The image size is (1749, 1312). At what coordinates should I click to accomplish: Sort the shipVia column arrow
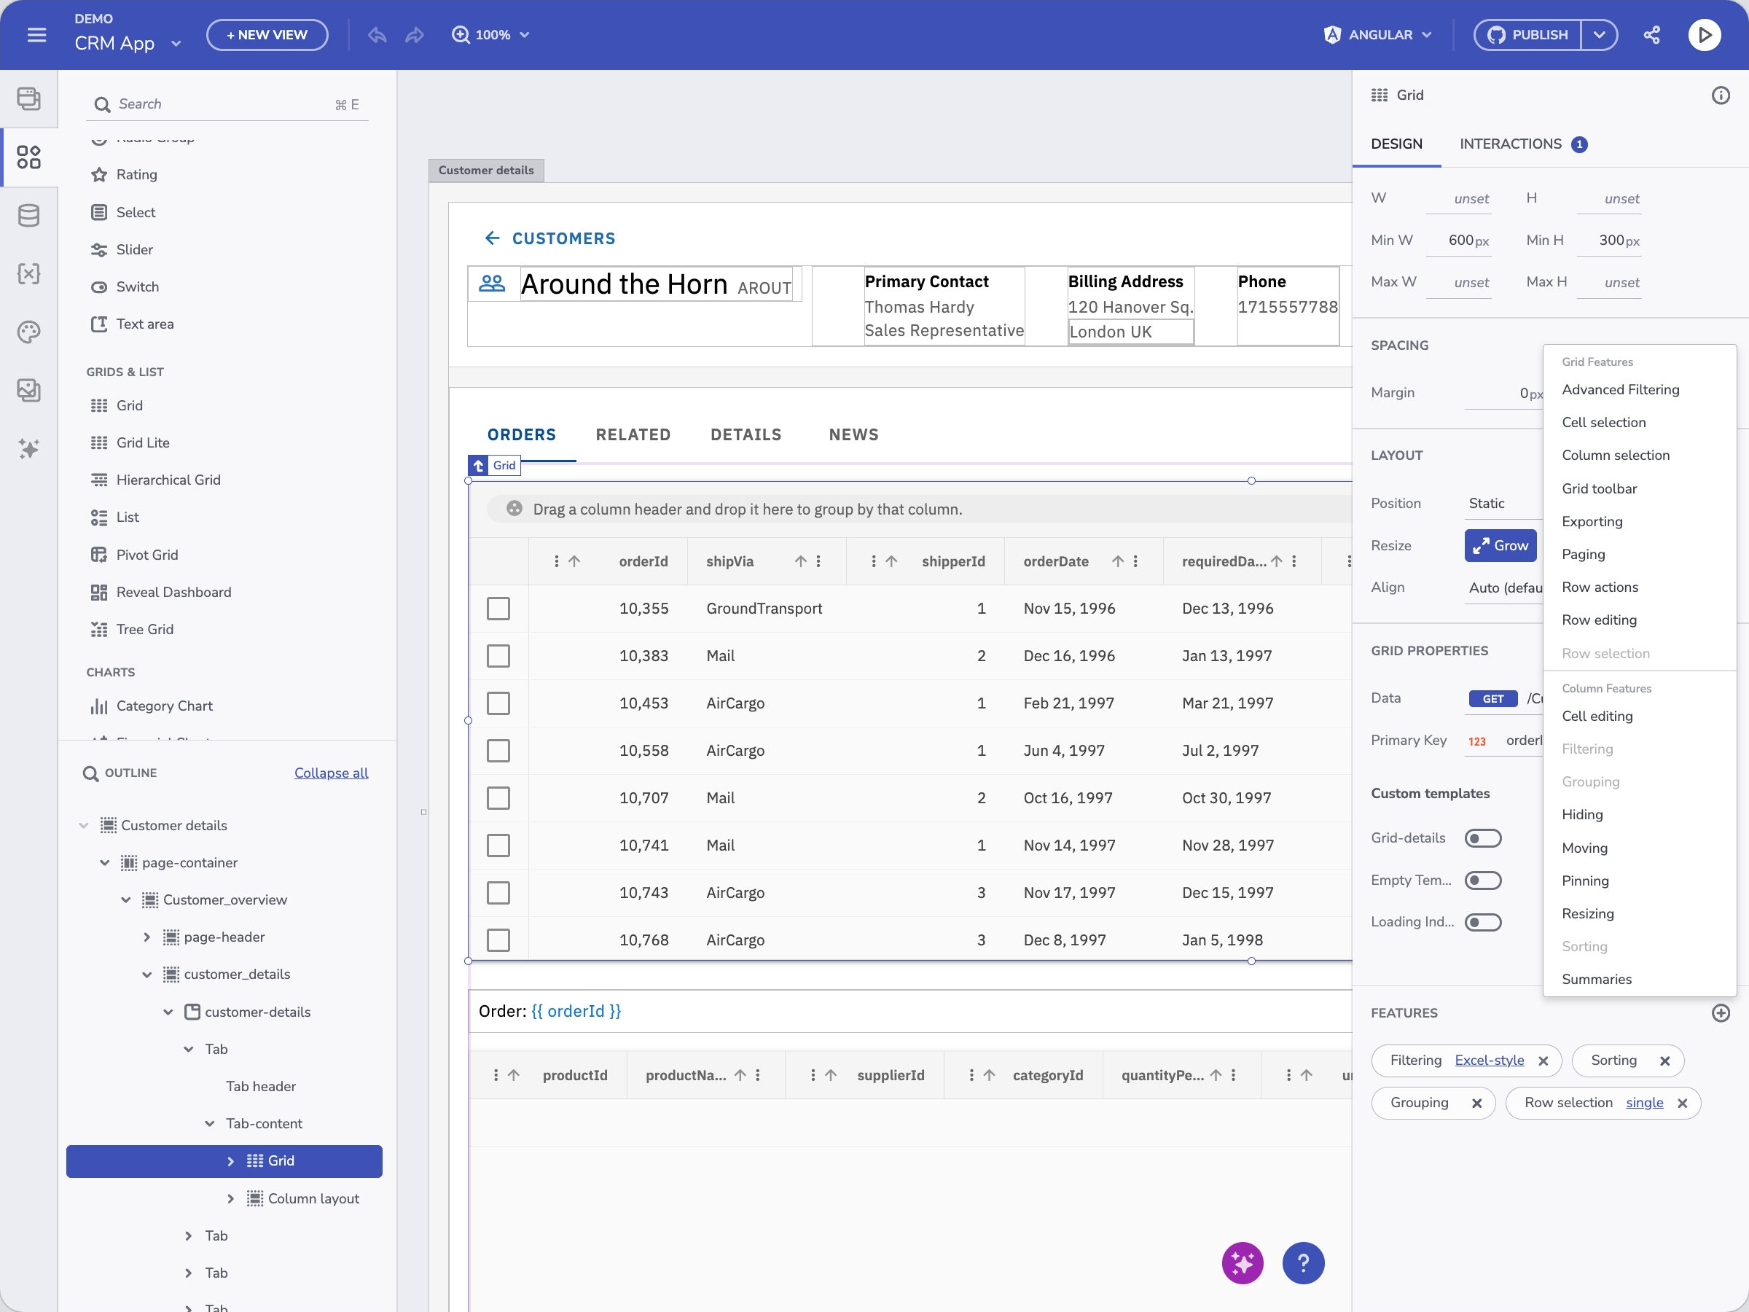800,561
